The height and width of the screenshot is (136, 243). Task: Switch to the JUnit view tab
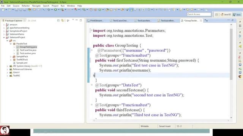[32, 20]
